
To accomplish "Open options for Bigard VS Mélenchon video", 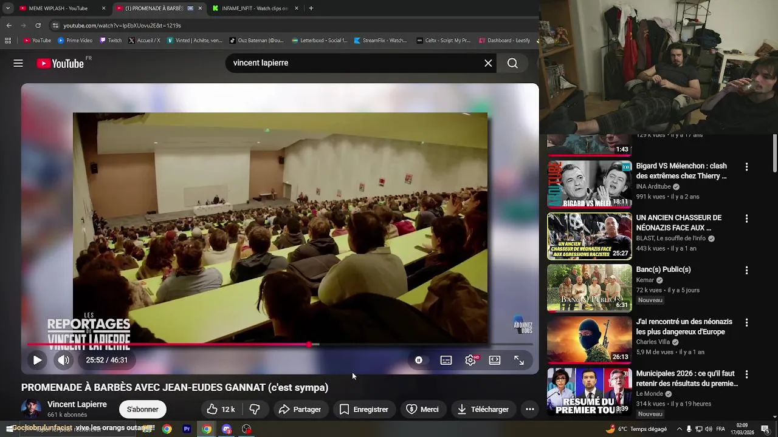I will tap(746, 166).
